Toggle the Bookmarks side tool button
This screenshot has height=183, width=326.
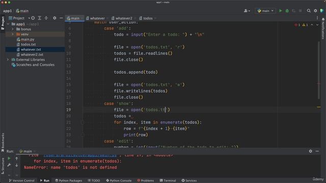coord(3,142)
